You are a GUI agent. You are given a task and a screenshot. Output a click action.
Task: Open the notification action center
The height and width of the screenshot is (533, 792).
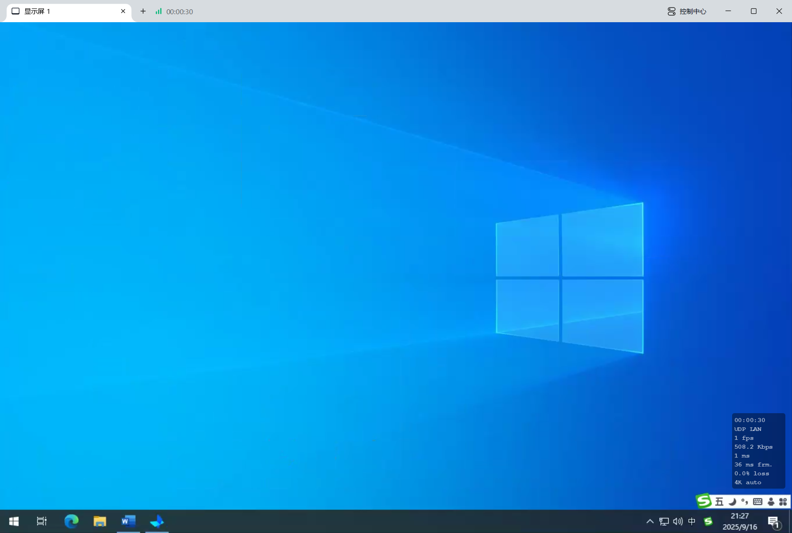coord(774,522)
